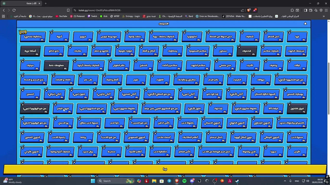Deselect the "أسئلة غريبة" category

tap(30, 51)
